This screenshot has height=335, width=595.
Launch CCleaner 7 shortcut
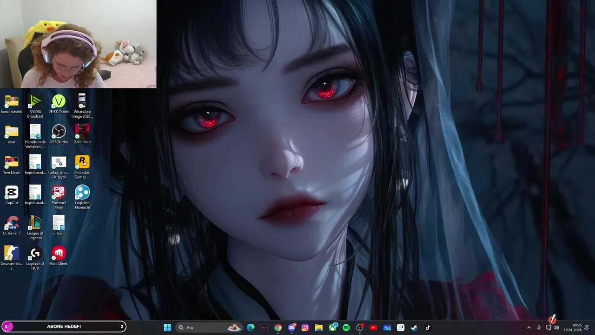tap(12, 226)
